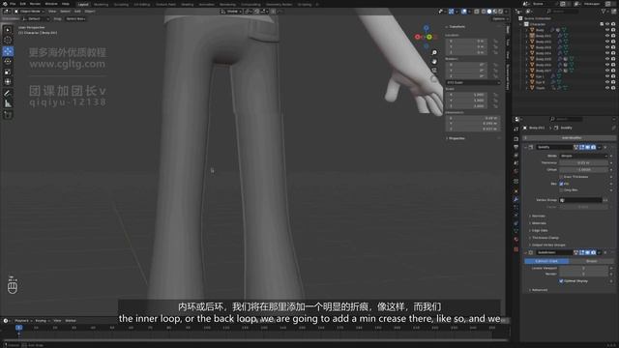Open the Texture properties tab icon

[x=516, y=249]
